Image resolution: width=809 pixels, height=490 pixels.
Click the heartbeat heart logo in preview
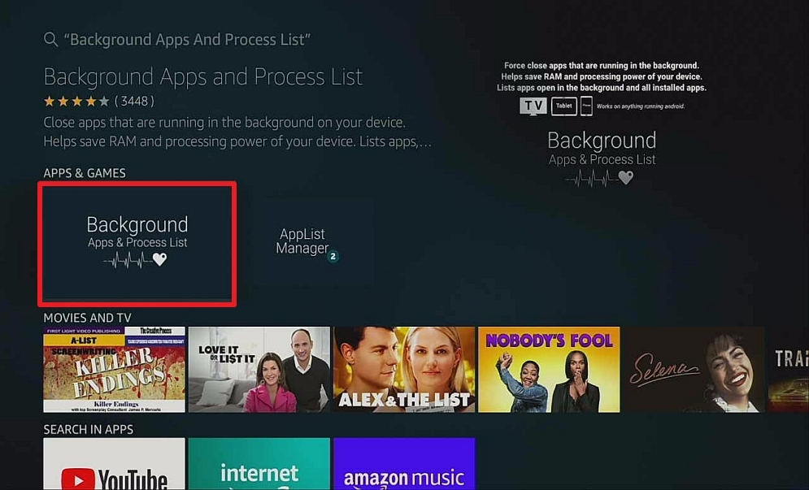click(x=599, y=179)
